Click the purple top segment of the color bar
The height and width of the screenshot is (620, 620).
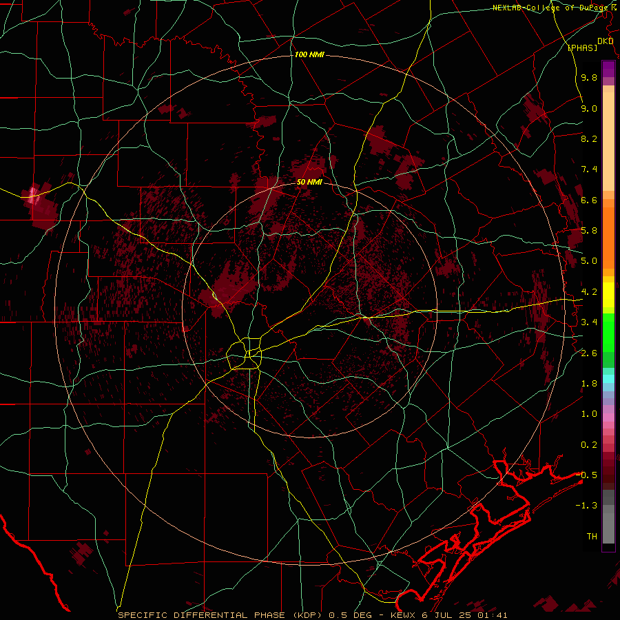point(608,69)
